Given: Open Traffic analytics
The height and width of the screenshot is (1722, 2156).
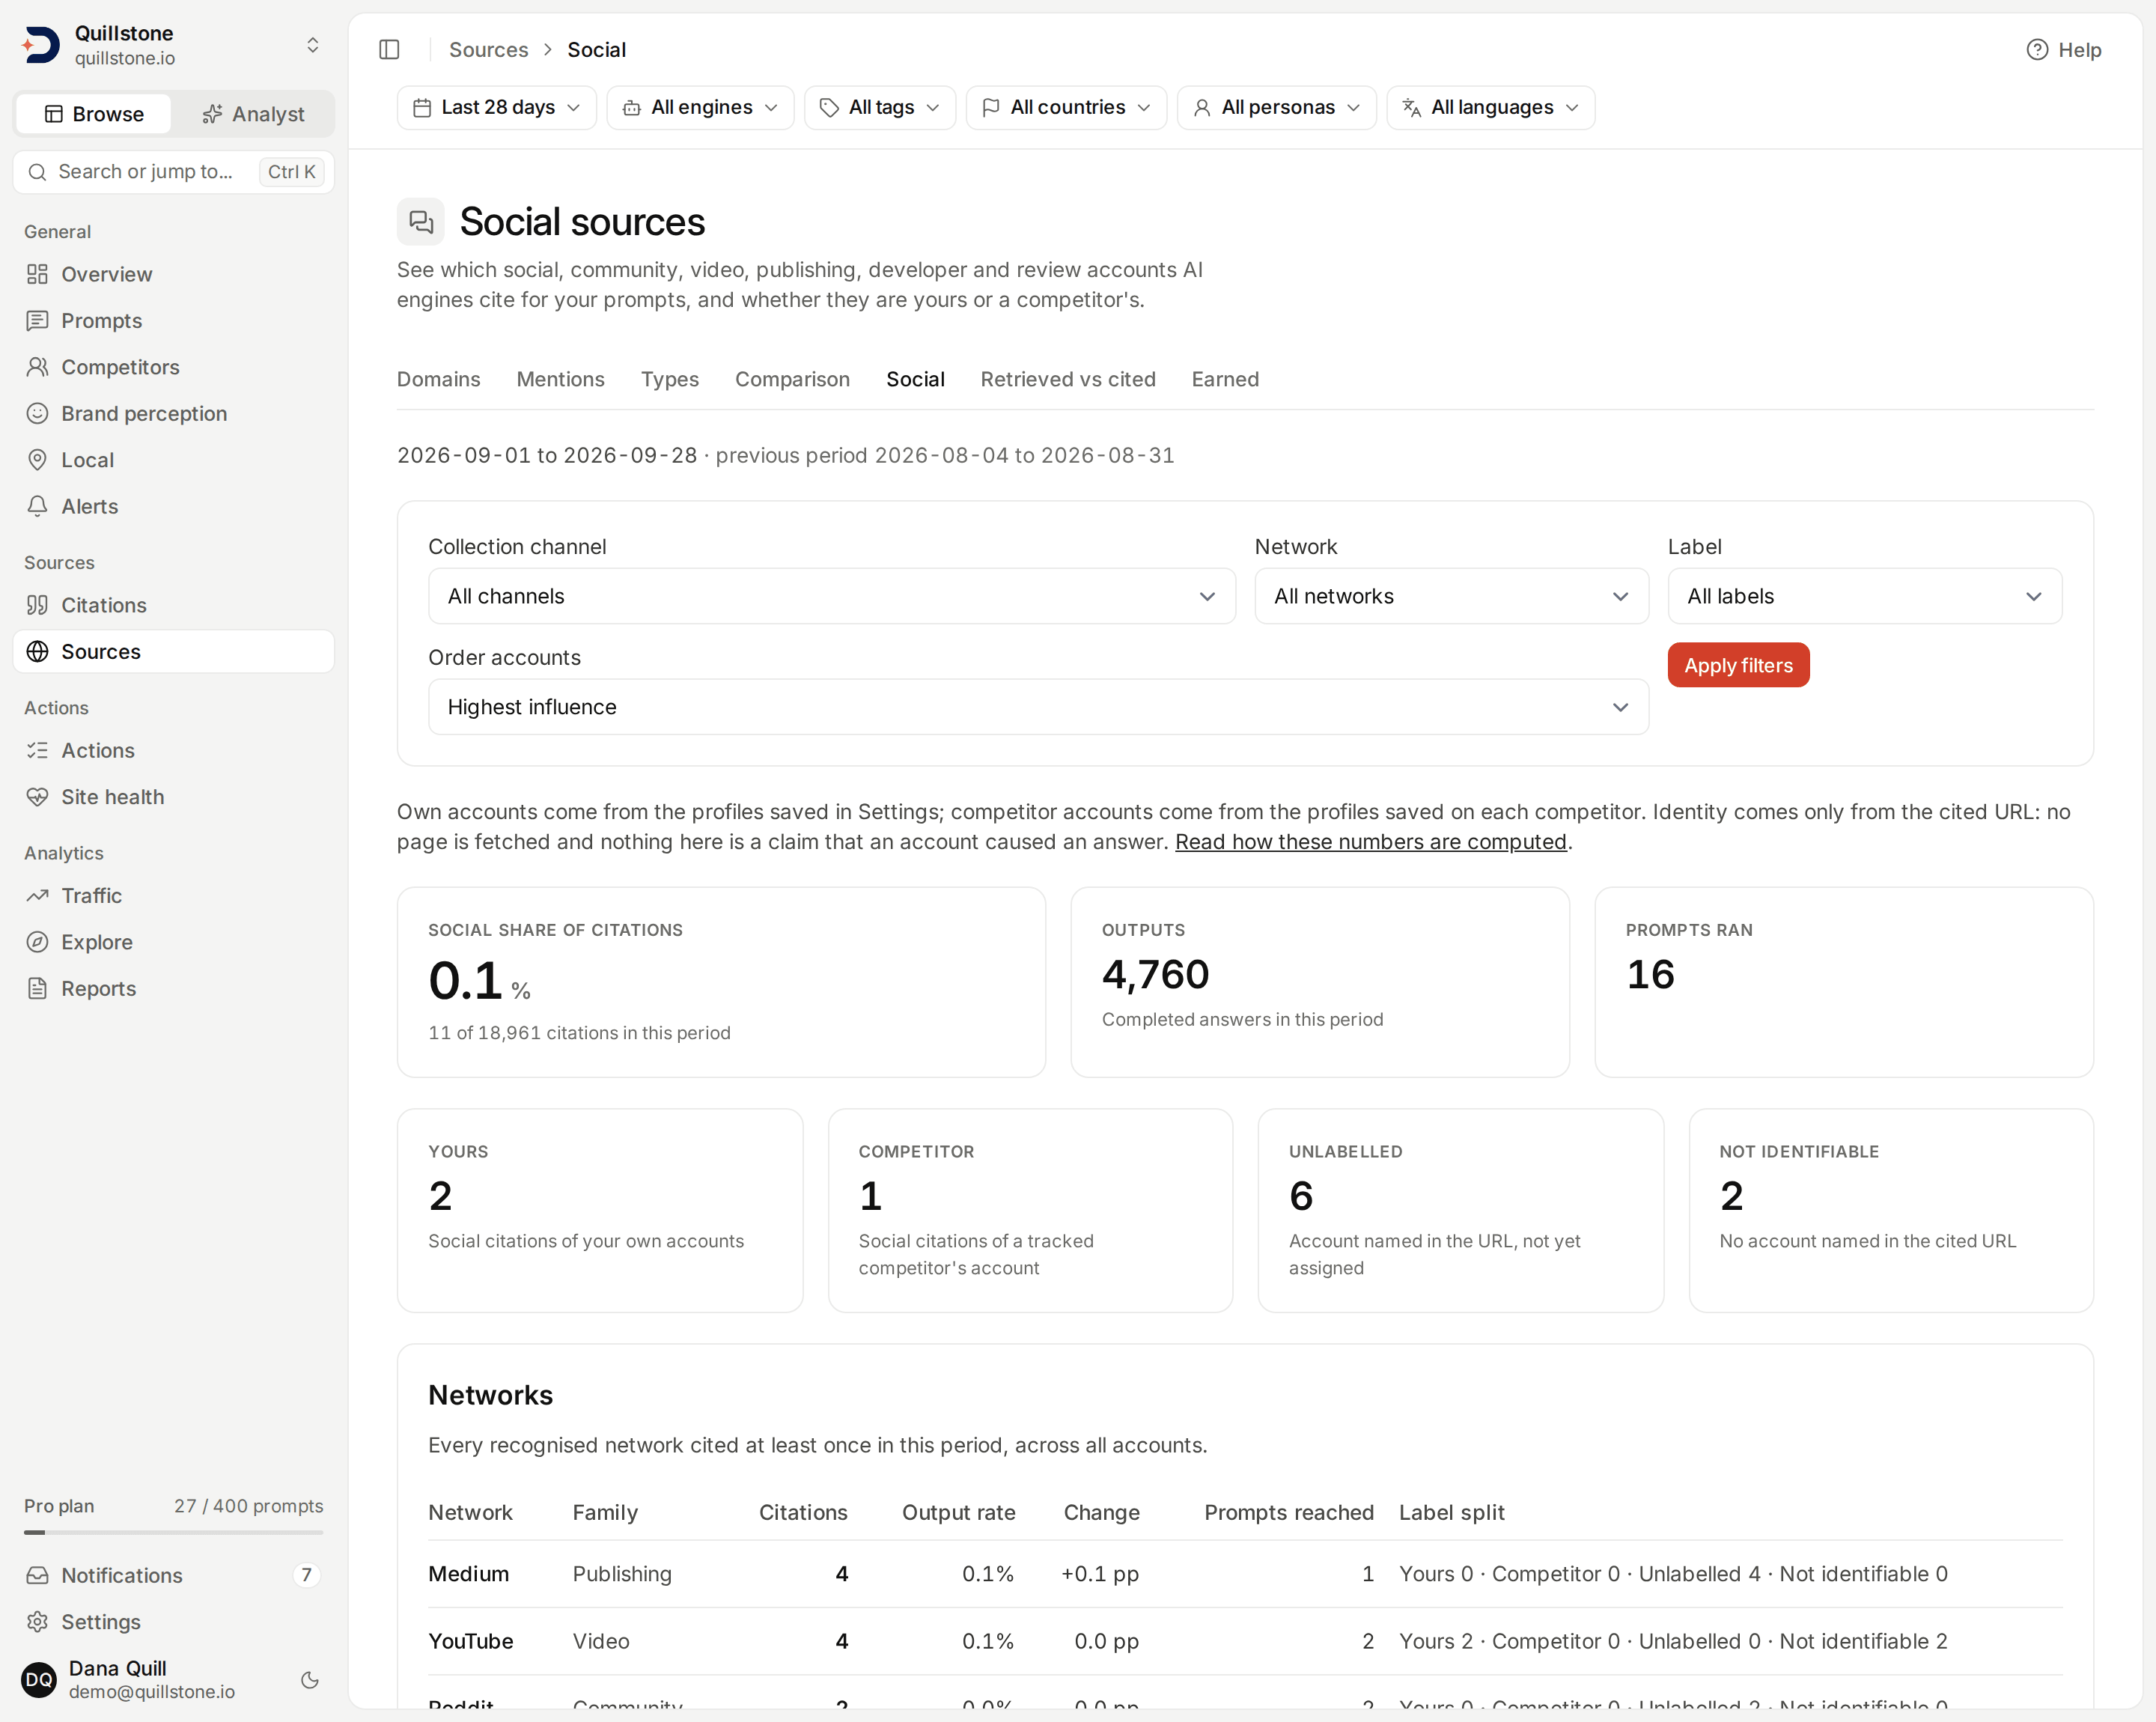Looking at the screenshot, I should (x=174, y=896).
